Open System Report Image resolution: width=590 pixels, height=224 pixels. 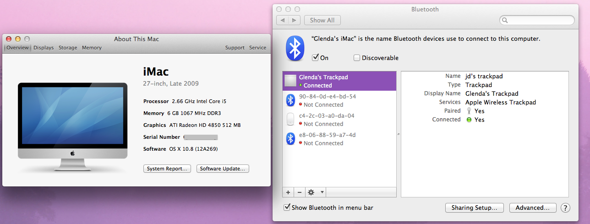click(x=167, y=169)
